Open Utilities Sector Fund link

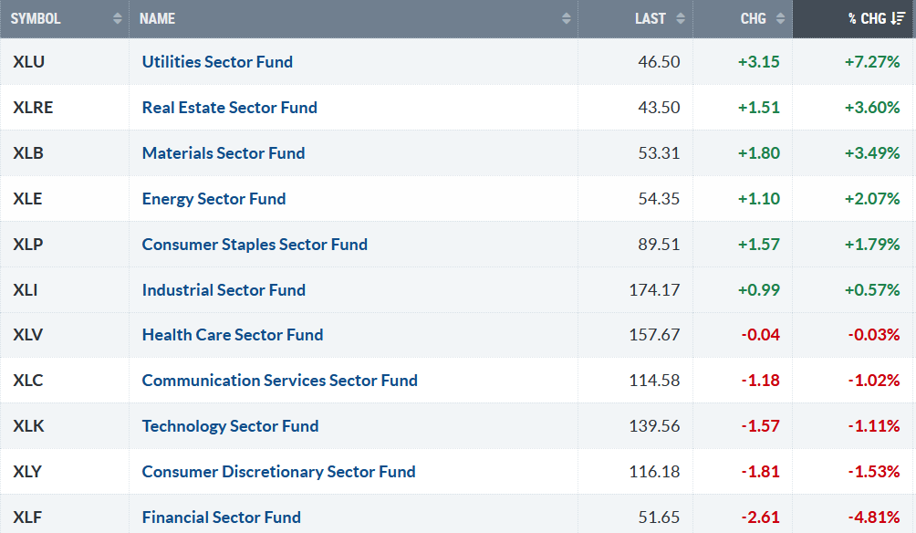click(217, 62)
